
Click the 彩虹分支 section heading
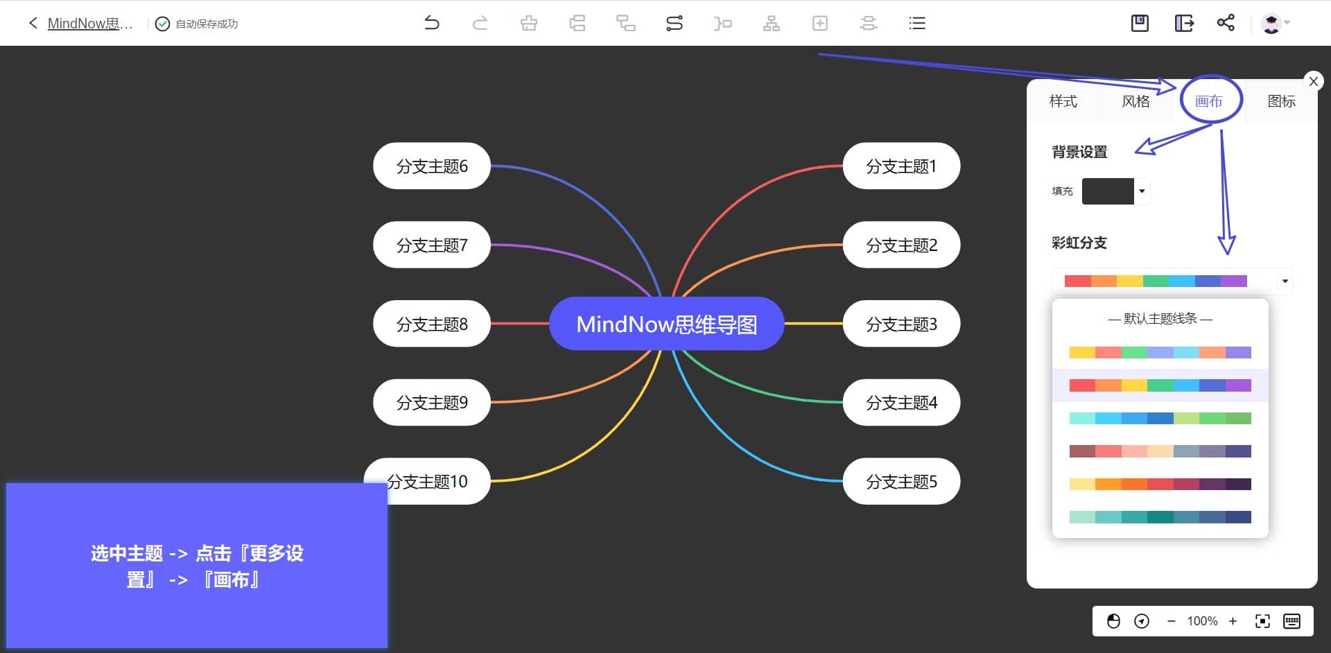1079,243
